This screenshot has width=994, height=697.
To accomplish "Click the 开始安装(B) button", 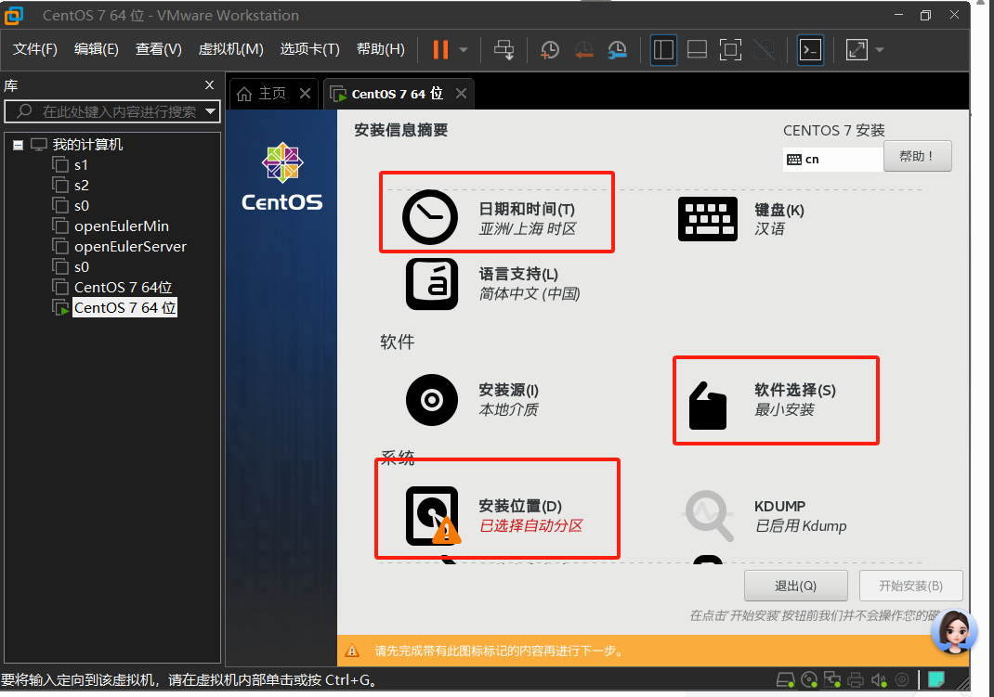I will [x=911, y=586].
